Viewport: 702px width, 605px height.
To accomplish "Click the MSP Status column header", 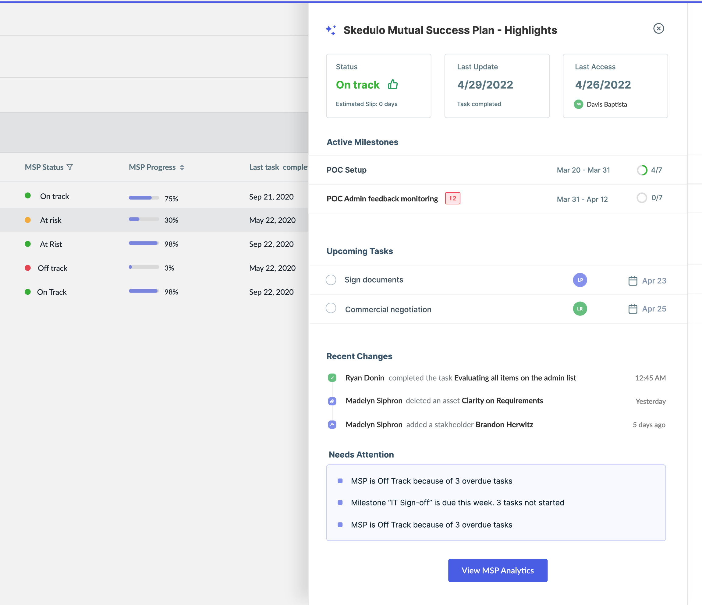I will (x=44, y=167).
